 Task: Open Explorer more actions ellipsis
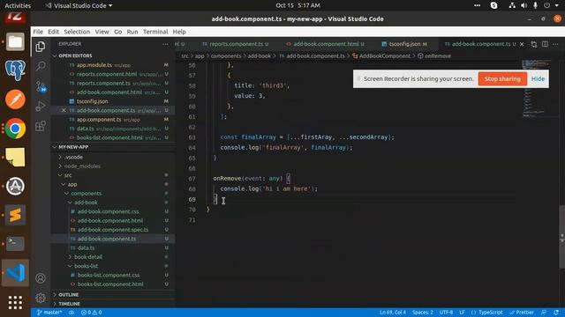click(x=165, y=44)
